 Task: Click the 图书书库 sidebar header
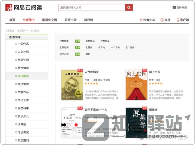[x=27, y=37]
